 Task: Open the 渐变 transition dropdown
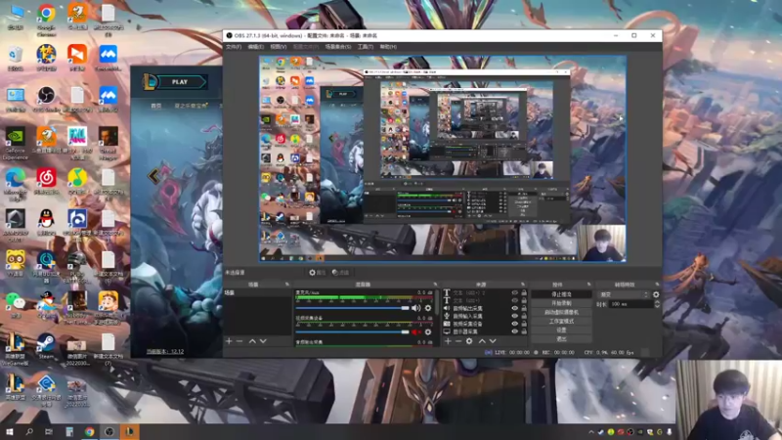point(624,295)
